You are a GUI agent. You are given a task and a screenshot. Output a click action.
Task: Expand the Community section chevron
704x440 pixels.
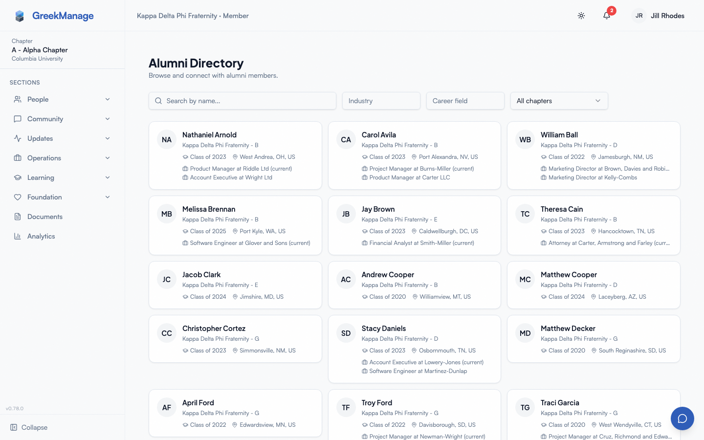(108, 119)
